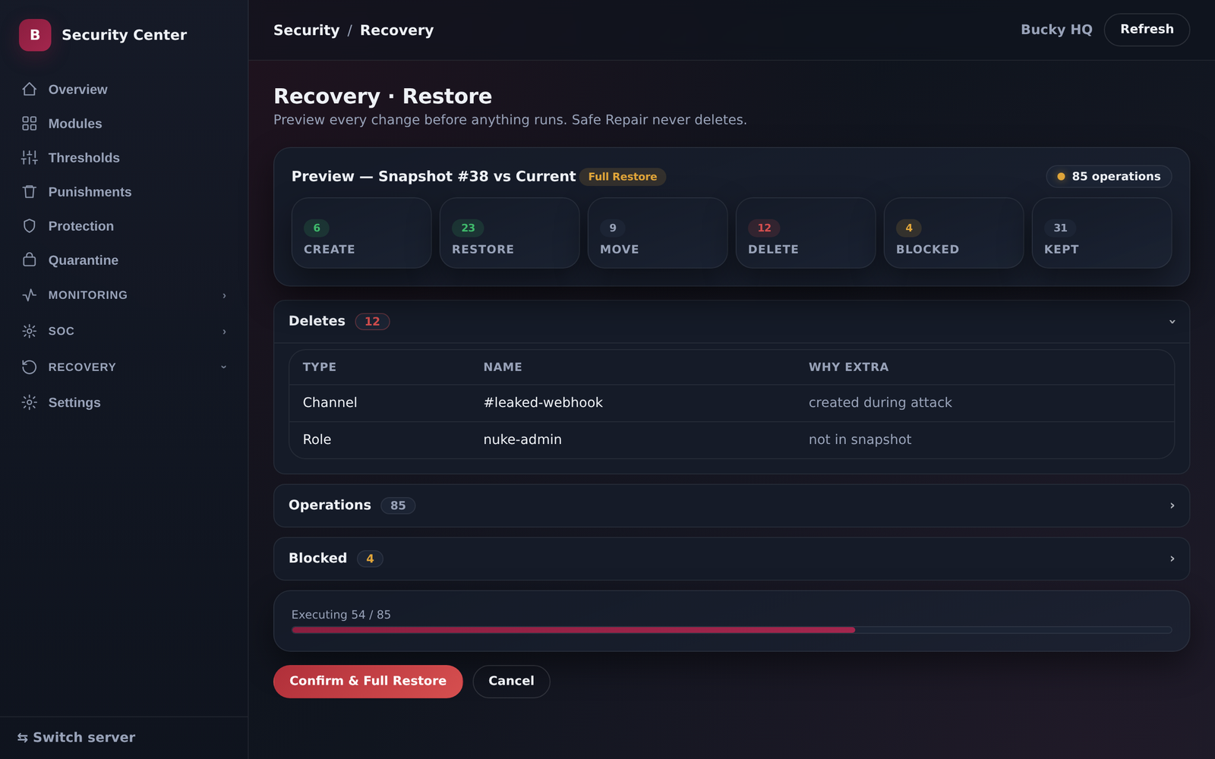Expand the SOC sidebar group chevron
Screen dimensions: 1215x759
[224, 332]
